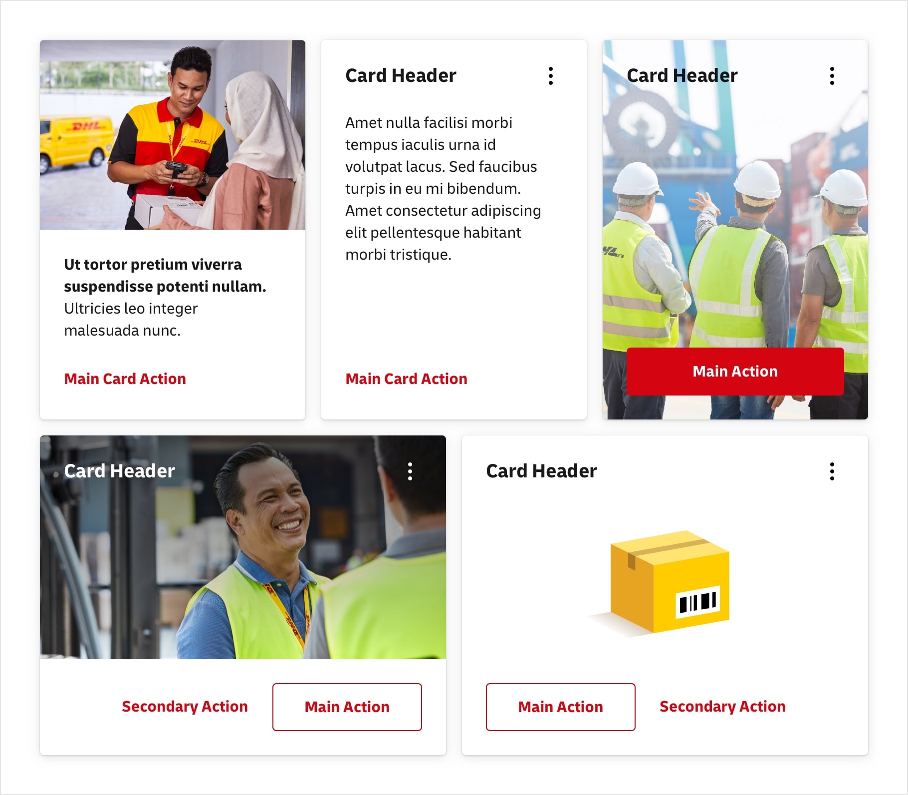Click Card Header title on text-only card
This screenshot has height=795, width=908.
point(401,75)
